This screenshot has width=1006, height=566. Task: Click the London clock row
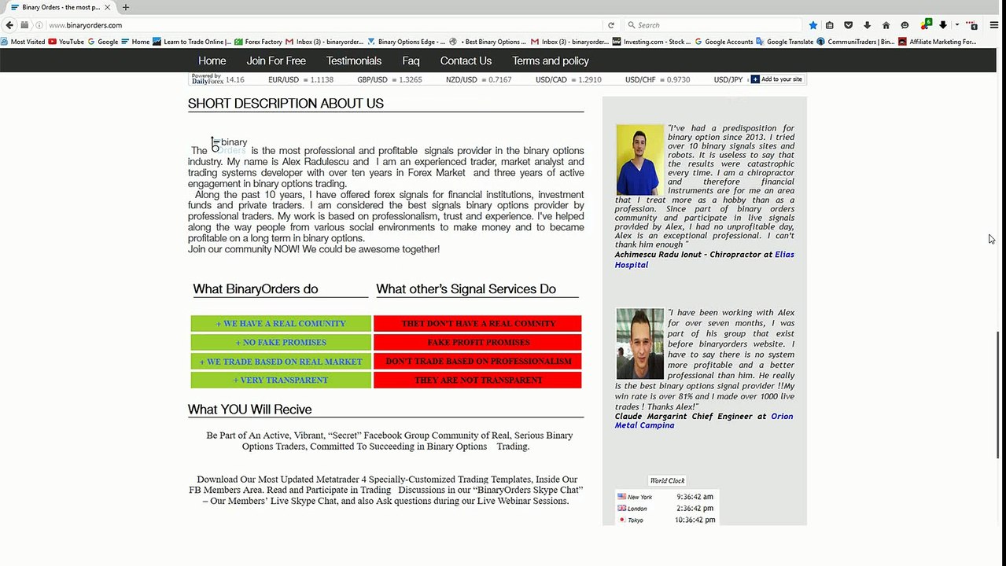[x=666, y=509]
